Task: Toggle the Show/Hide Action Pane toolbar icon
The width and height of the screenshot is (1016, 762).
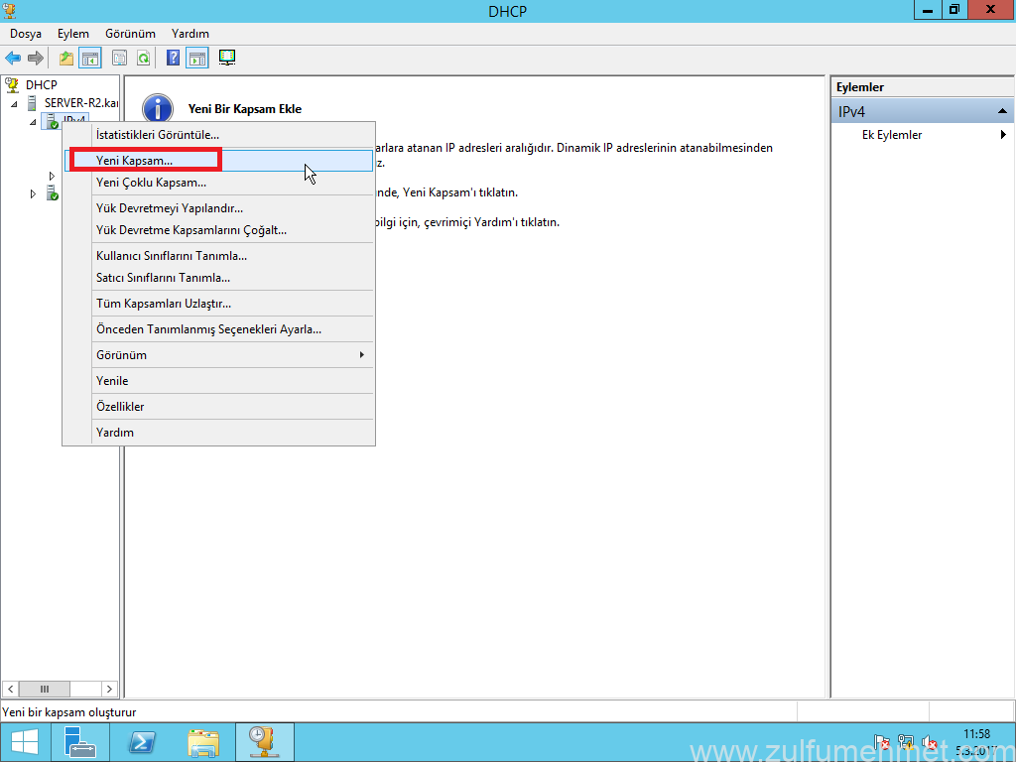Action: 197,59
